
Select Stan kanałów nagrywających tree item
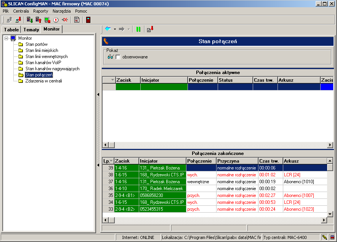(x=53, y=69)
